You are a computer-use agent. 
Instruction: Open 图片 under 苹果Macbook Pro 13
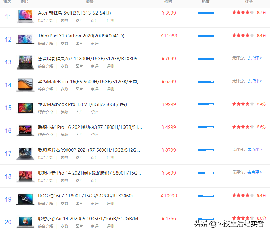pos(79,112)
